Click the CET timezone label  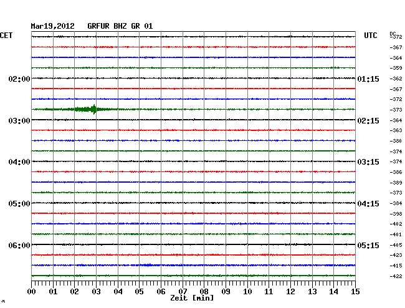[x=6, y=36]
